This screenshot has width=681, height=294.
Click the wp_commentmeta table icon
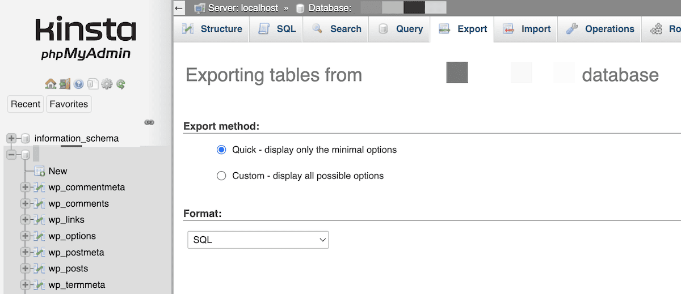pos(40,188)
